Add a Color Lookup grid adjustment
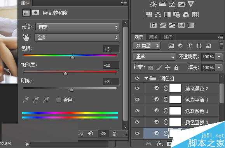The image size is (225, 148). click(195, 14)
